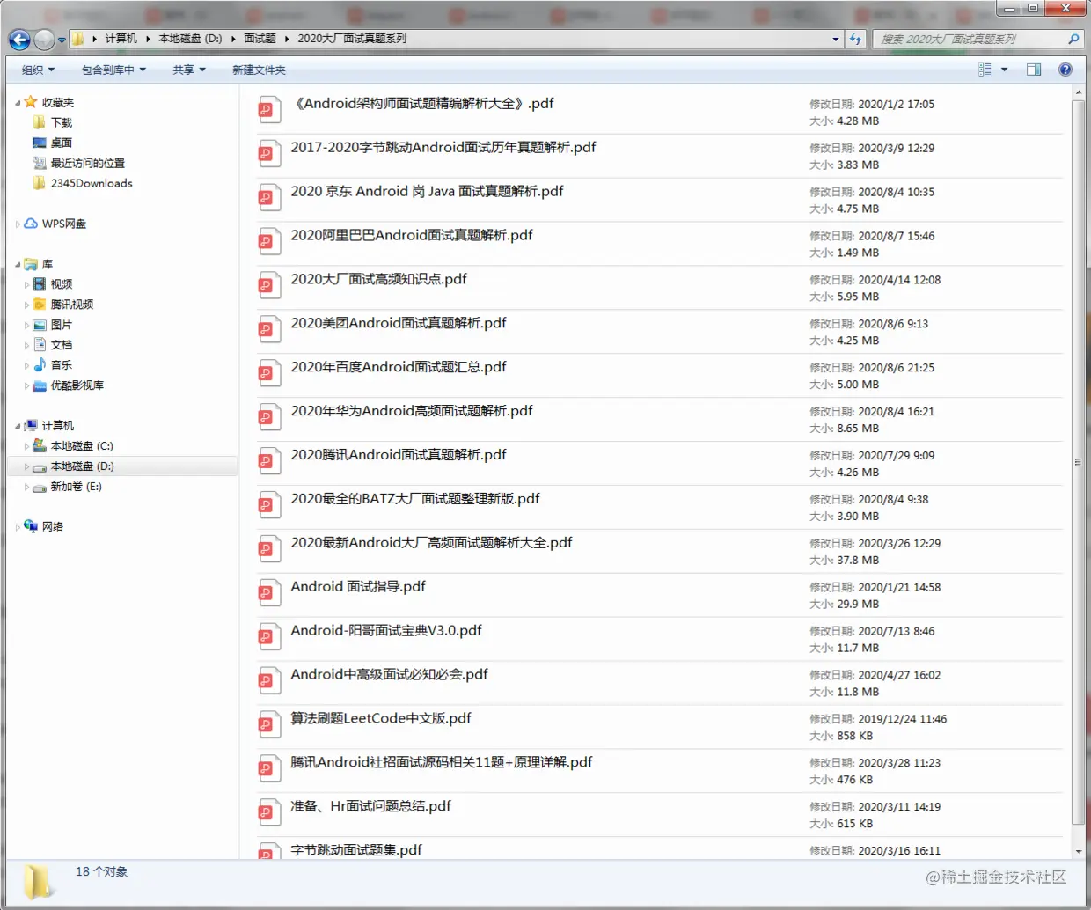Collapse the 计算机 tree group

tap(18, 426)
